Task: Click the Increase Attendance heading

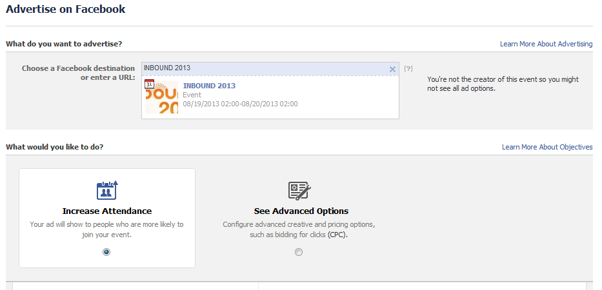Action: tap(107, 211)
